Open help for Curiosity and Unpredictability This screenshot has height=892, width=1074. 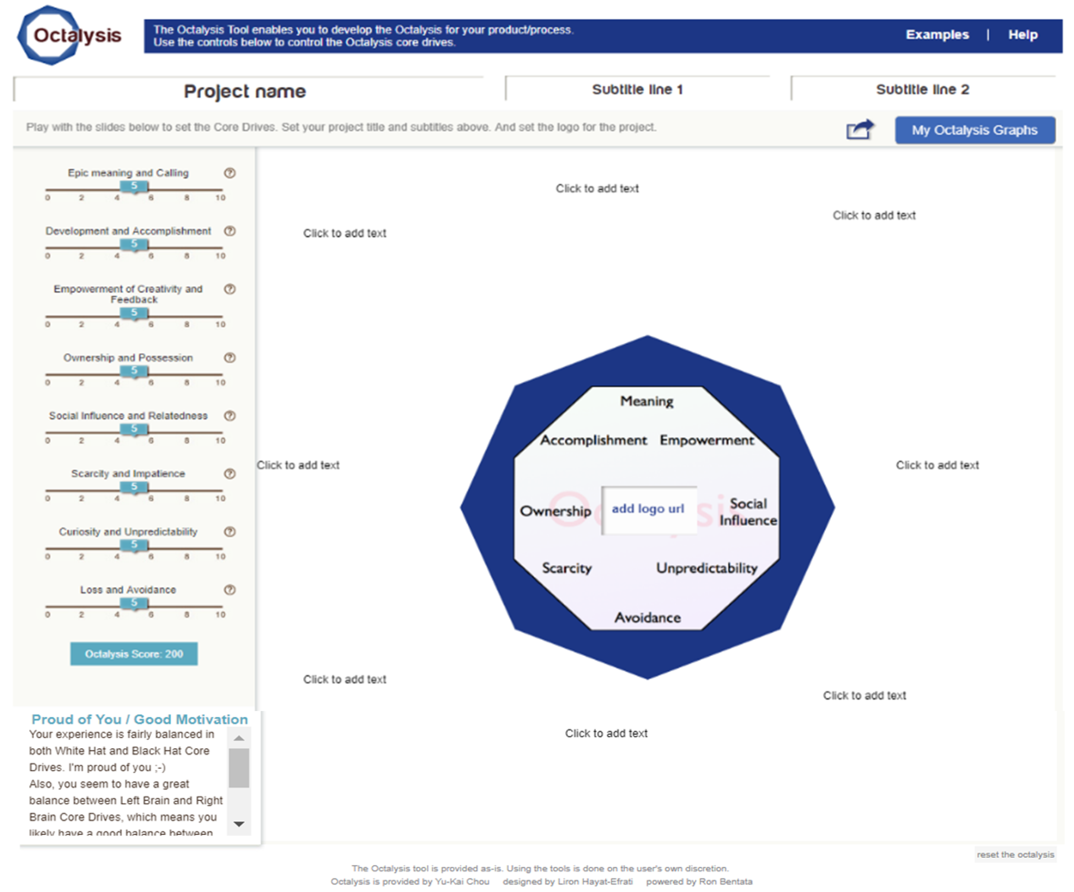tap(230, 532)
